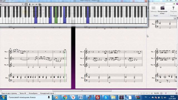Image resolution: width=178 pixels, height=100 pixels.
Task: Open the Windows Start menu
Action: [x=3, y=97]
